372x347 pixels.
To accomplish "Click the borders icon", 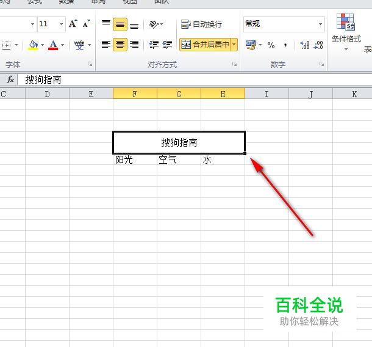I will click(7, 45).
